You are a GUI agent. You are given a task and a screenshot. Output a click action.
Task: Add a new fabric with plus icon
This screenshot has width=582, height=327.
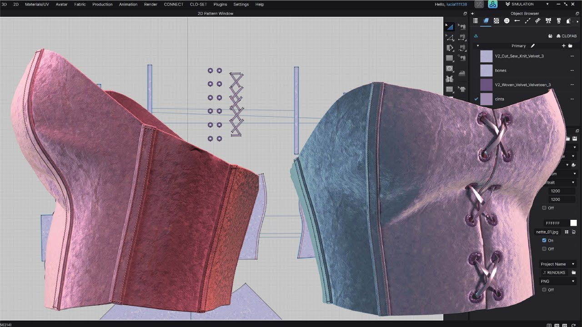[564, 46]
